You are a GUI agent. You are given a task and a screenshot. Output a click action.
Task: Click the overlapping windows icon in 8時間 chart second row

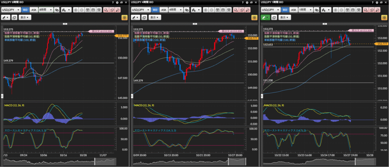coord(14,17)
